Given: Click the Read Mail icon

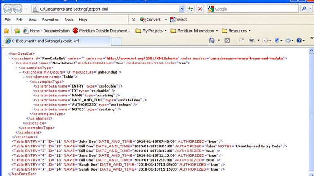Looking at the screenshot, I should [241, 41].
